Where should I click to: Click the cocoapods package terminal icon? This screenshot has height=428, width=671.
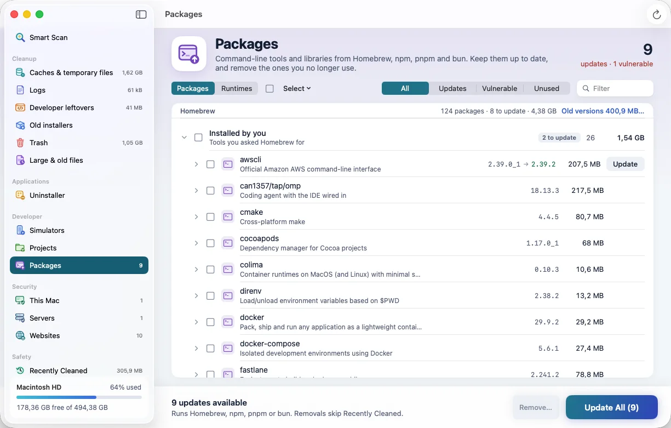[227, 243]
